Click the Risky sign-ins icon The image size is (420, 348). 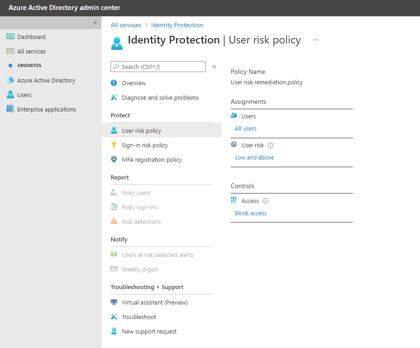coord(114,207)
